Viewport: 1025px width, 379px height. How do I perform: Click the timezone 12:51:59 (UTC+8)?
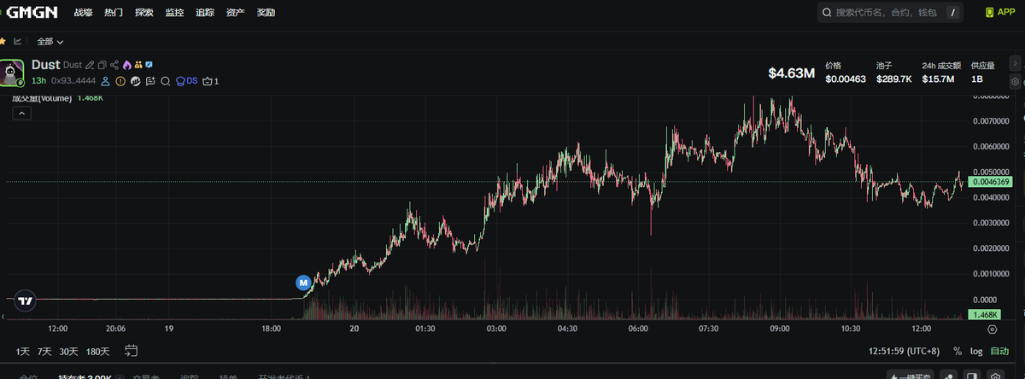tap(904, 351)
